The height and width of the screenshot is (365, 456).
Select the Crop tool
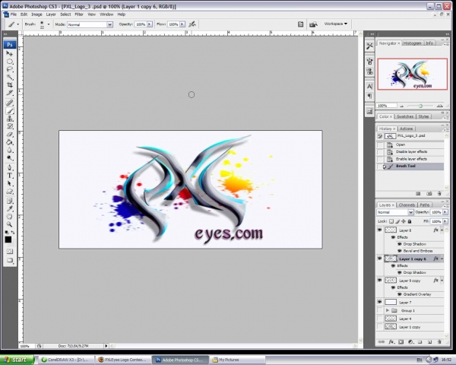pyautogui.click(x=10, y=85)
